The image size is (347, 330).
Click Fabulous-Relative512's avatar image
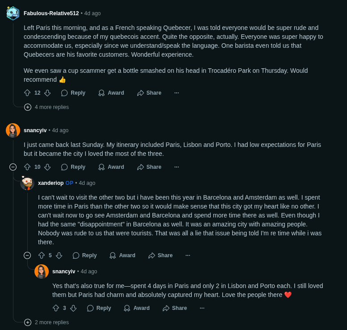pyautogui.click(x=13, y=13)
